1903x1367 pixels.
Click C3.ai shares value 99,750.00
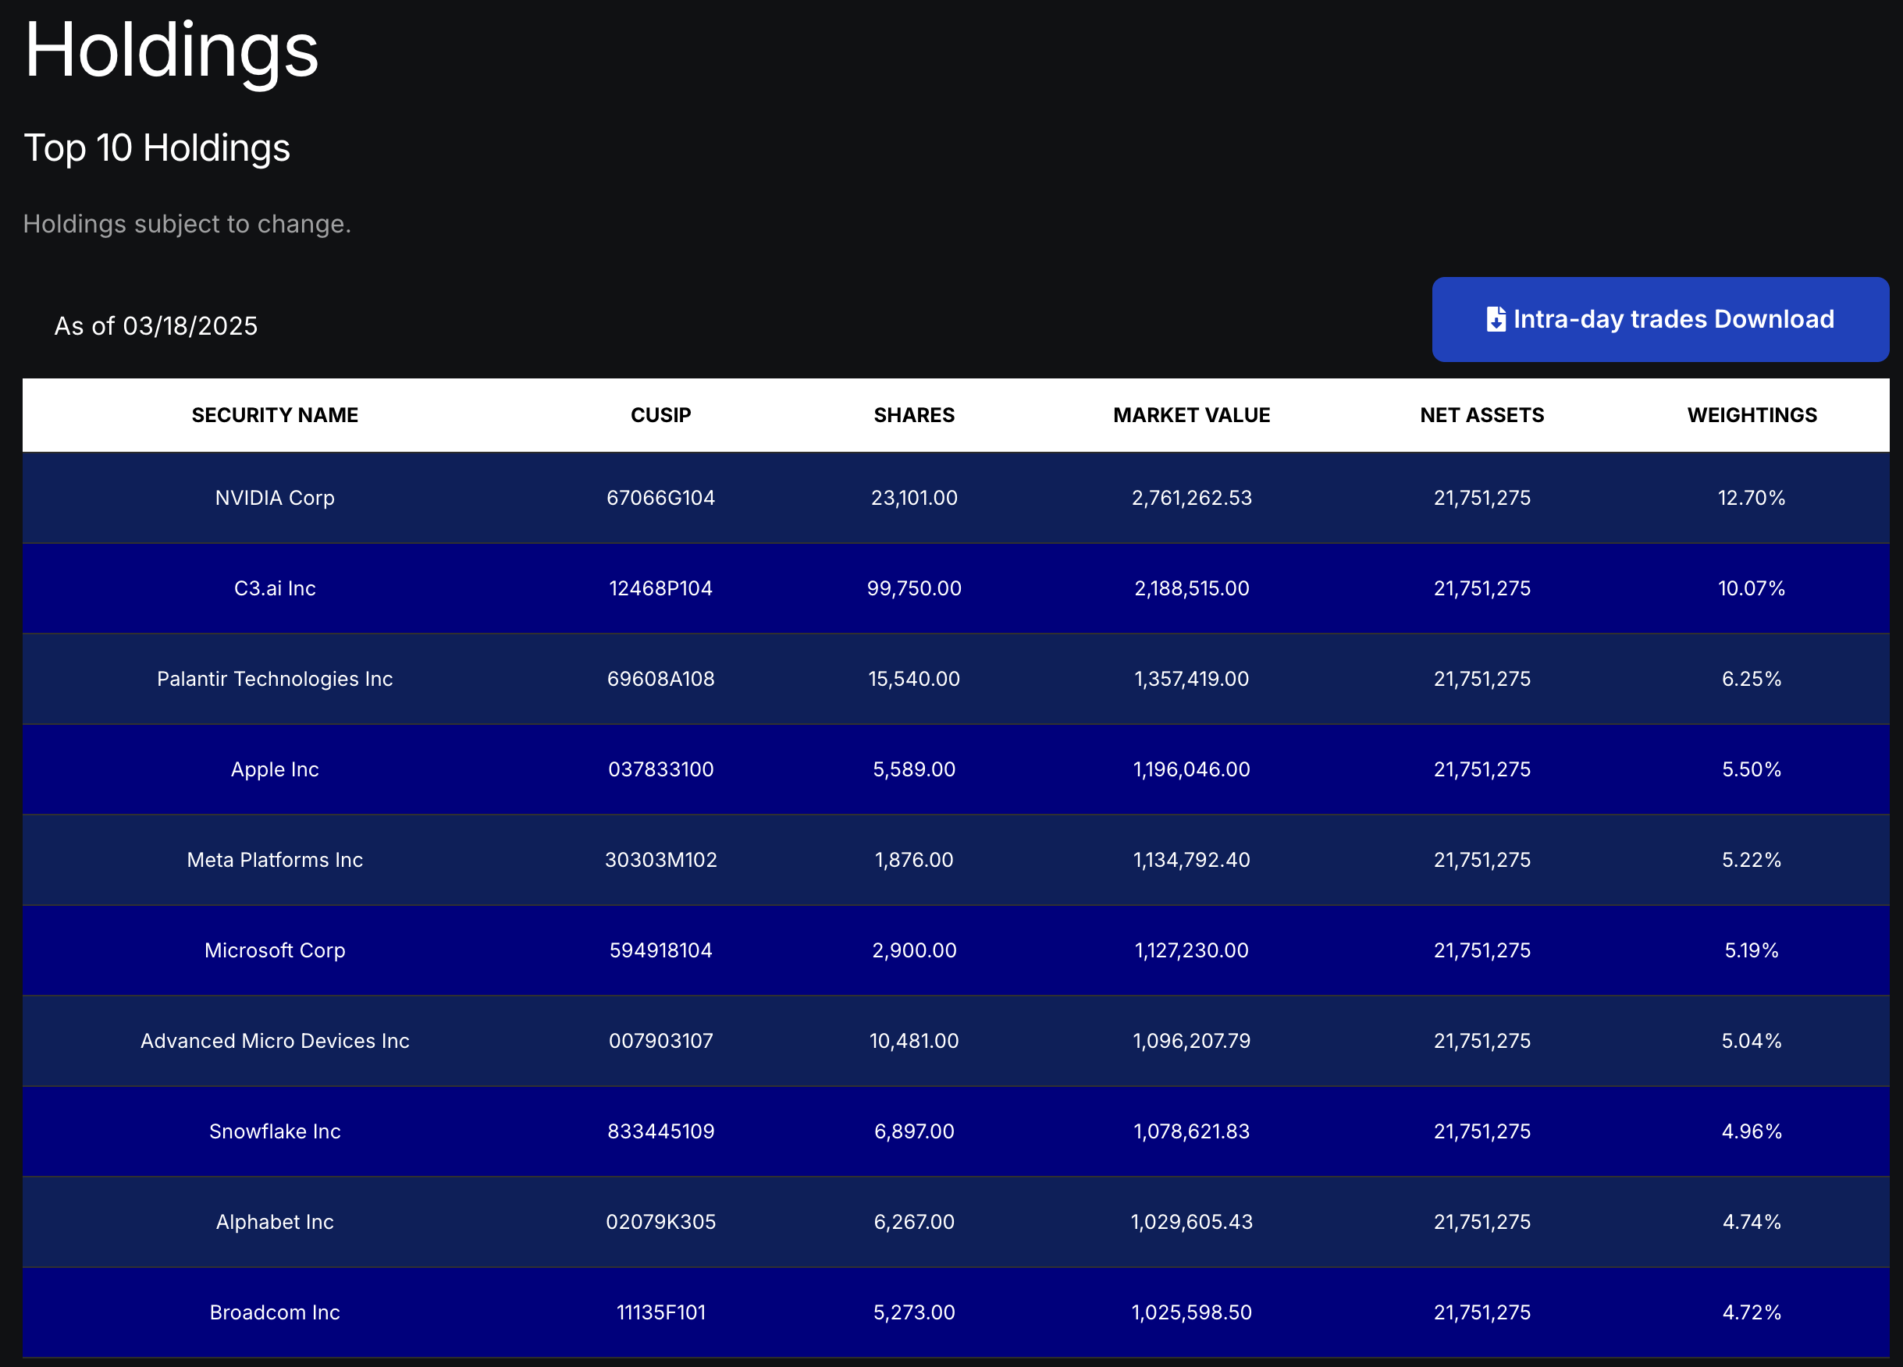pos(914,589)
